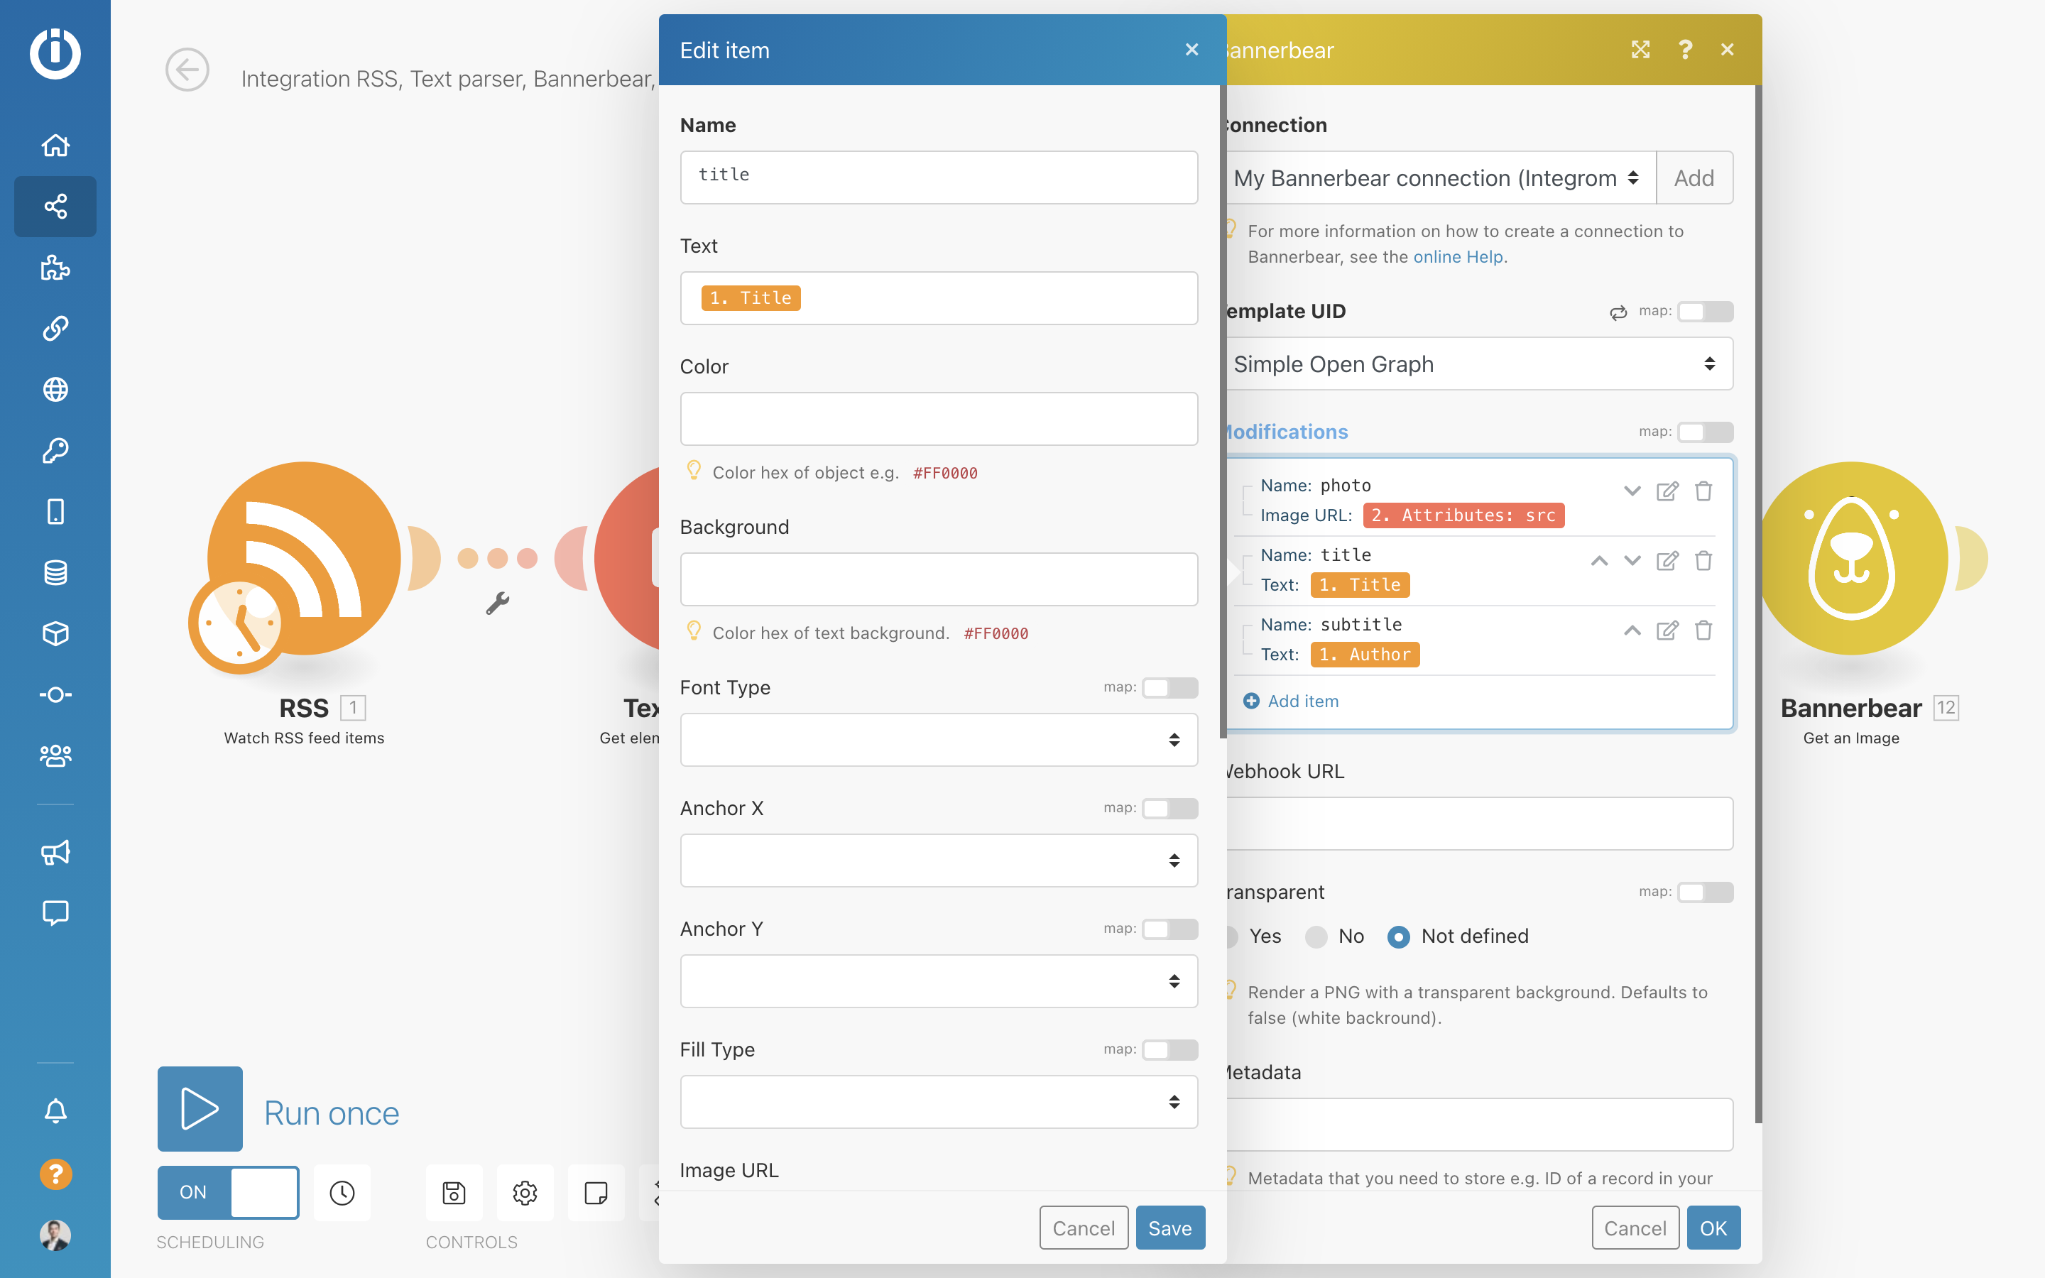Click the edit pencil icon for title modification
Image resolution: width=2045 pixels, height=1278 pixels.
(1667, 561)
